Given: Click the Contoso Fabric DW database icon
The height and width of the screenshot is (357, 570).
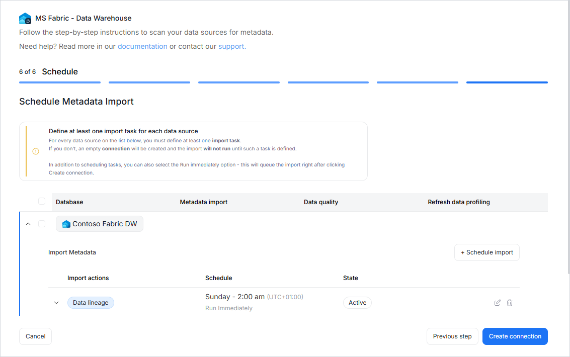Looking at the screenshot, I should click(66, 224).
